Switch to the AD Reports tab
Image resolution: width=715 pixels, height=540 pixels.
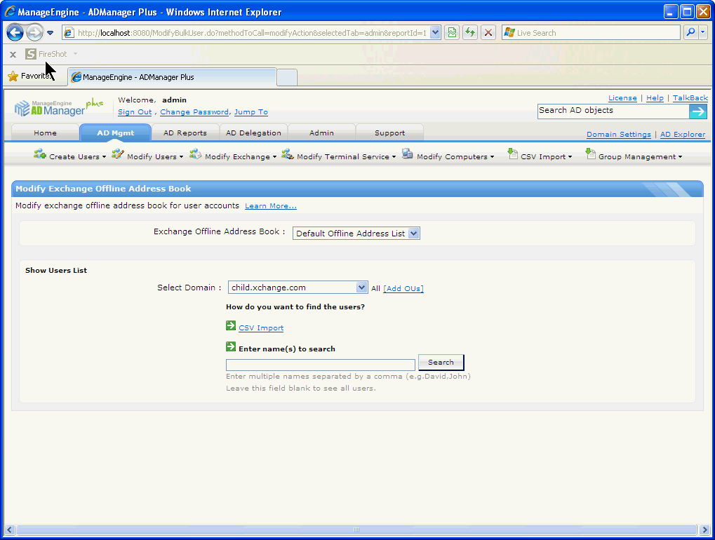pyautogui.click(x=184, y=132)
